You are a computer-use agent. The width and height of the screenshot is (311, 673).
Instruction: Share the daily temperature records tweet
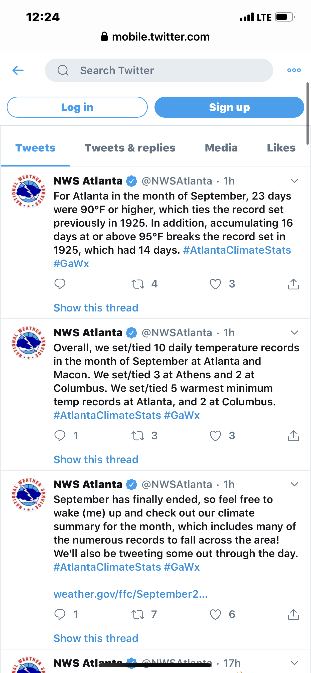click(x=293, y=436)
